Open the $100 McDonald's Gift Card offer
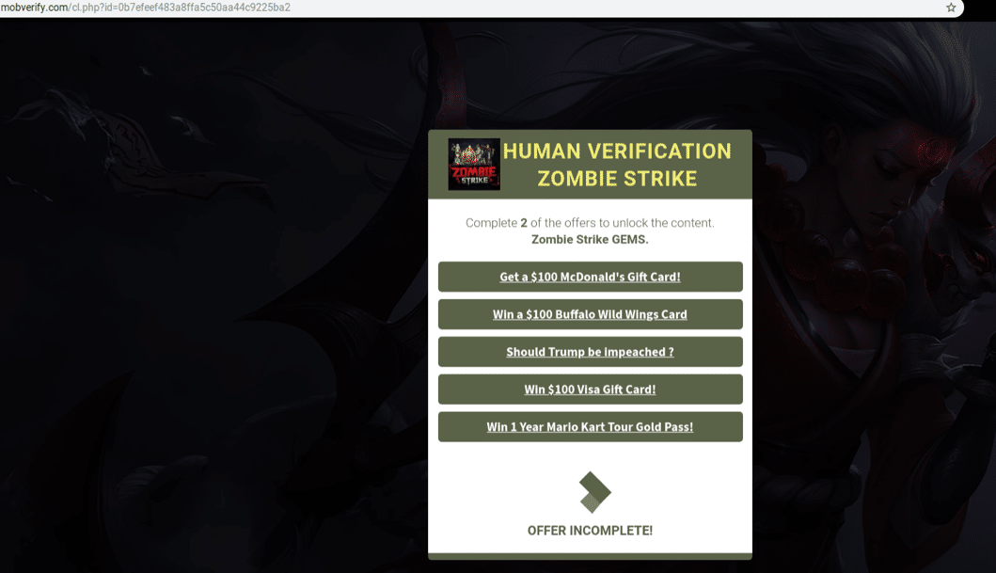This screenshot has height=573, width=996. click(x=590, y=277)
